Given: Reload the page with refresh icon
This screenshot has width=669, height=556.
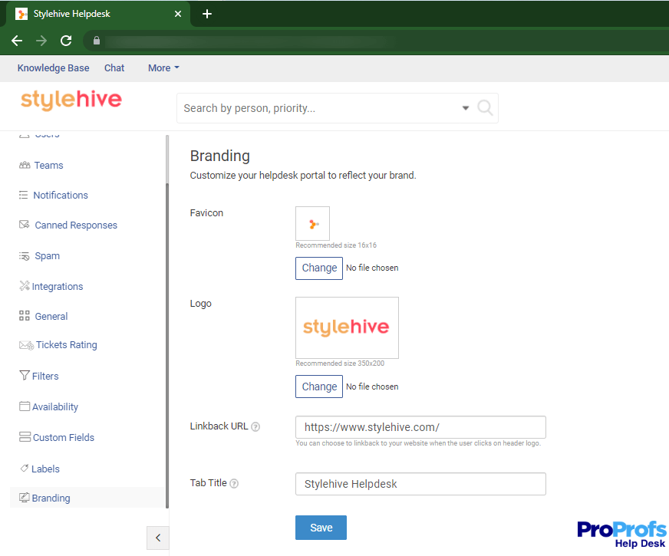Looking at the screenshot, I should coord(66,41).
